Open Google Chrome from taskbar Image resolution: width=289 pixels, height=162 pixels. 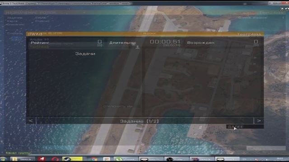(94, 159)
